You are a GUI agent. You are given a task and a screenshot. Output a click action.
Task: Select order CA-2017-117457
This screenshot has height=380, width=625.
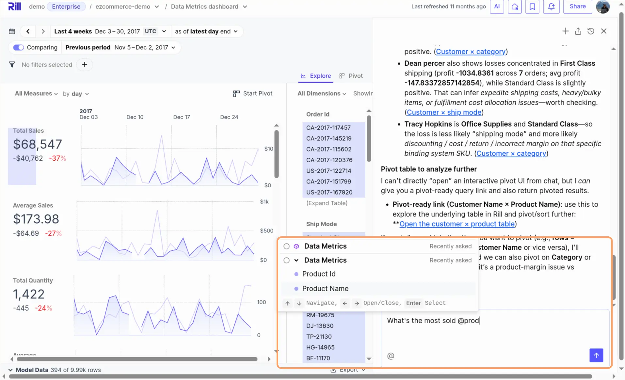334,128
